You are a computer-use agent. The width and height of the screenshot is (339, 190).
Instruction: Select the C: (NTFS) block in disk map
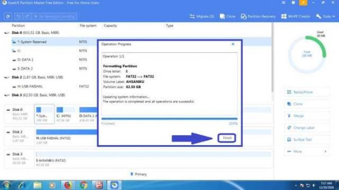point(66,114)
